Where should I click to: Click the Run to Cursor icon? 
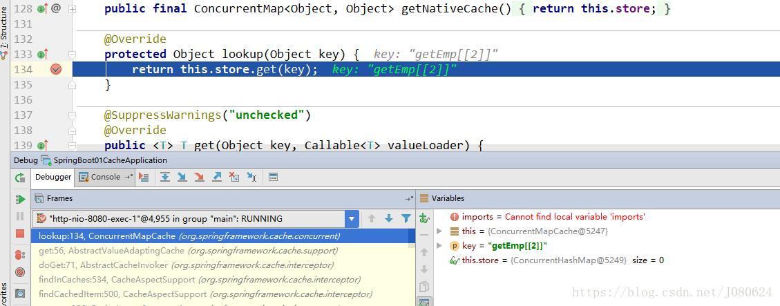tap(251, 177)
